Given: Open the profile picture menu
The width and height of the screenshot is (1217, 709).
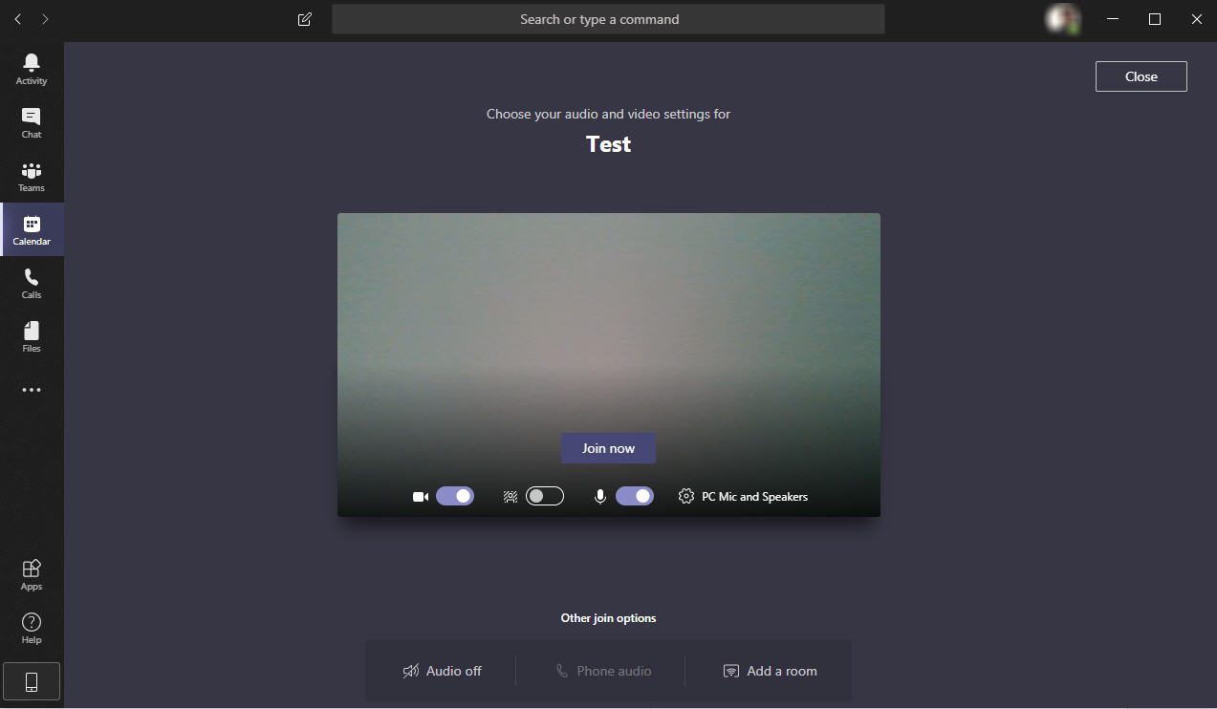Looking at the screenshot, I should click(x=1061, y=19).
